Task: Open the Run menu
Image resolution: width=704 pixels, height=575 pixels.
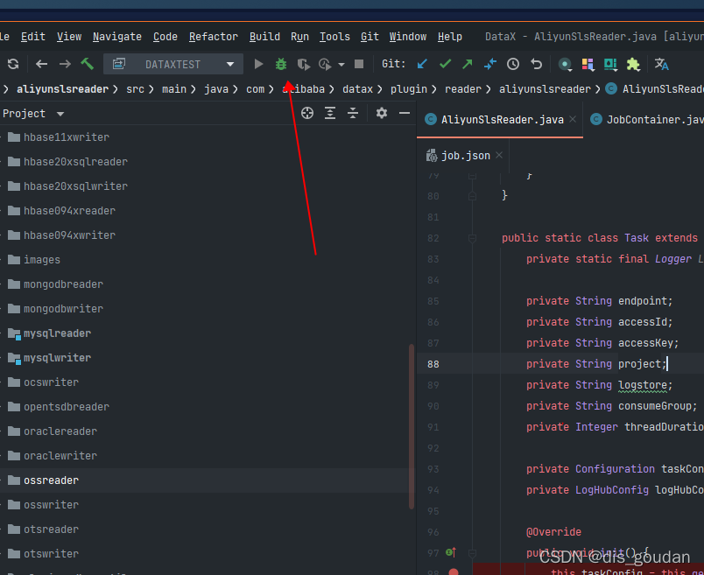Action: 300,37
